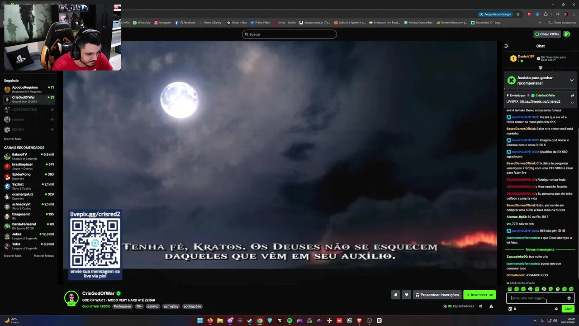The width and height of the screenshot is (579, 326).
Task: Open the browser extensions puzzle icon
Action: pos(546,14)
